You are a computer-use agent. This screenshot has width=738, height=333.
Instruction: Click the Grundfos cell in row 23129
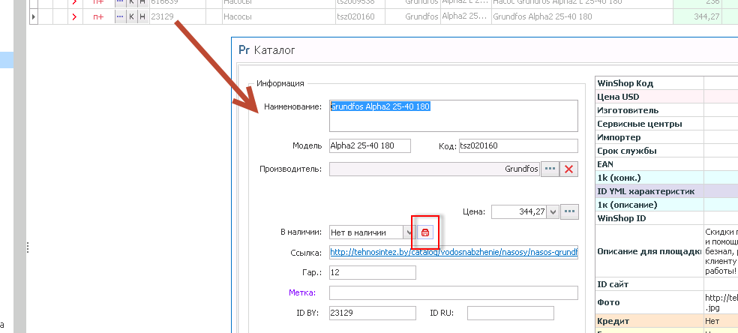point(412,17)
